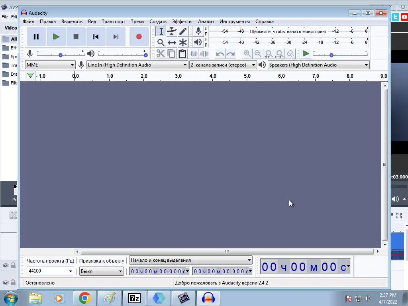Click the play-at-speed slider handle
The image size is (408, 306).
(x=331, y=55)
